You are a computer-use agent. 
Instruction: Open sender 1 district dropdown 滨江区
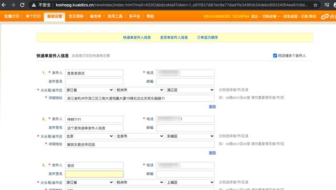[x=190, y=90]
